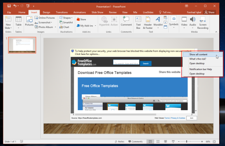
Task: Select slide 1 thumbnail
Action: (x=22, y=45)
